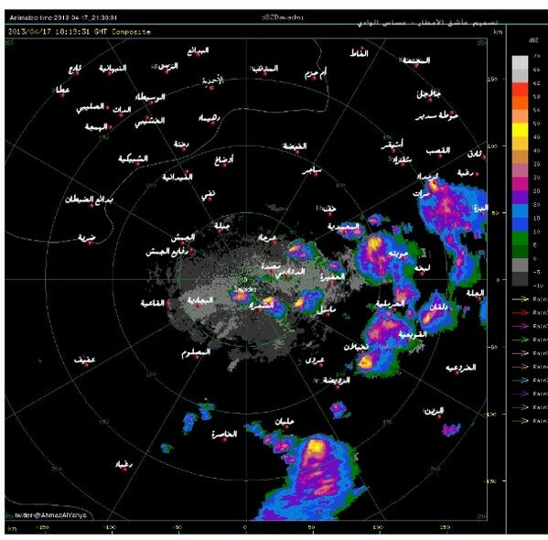Click the city label 'الخروعية'

pyautogui.click(x=460, y=367)
